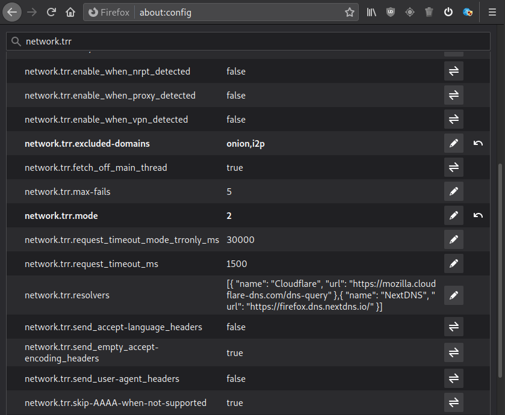Toggle network.trr.enable_when_vpn_detected value
Viewport: 505px width, 415px height.
point(454,119)
